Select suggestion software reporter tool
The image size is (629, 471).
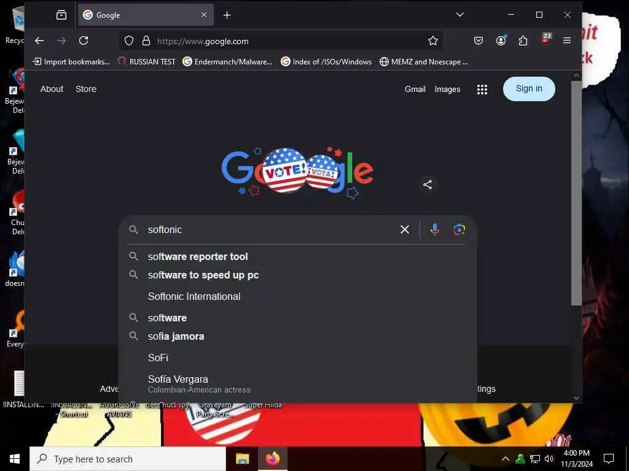click(298, 256)
